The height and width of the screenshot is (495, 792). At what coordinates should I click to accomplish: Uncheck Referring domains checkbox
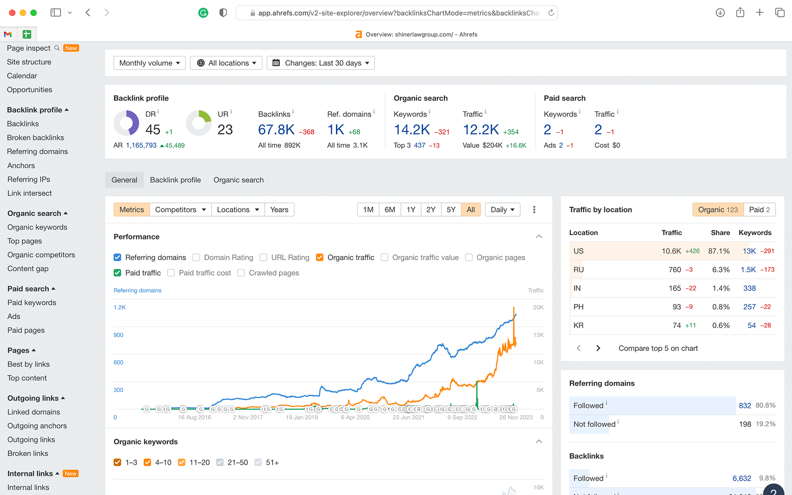coord(118,257)
